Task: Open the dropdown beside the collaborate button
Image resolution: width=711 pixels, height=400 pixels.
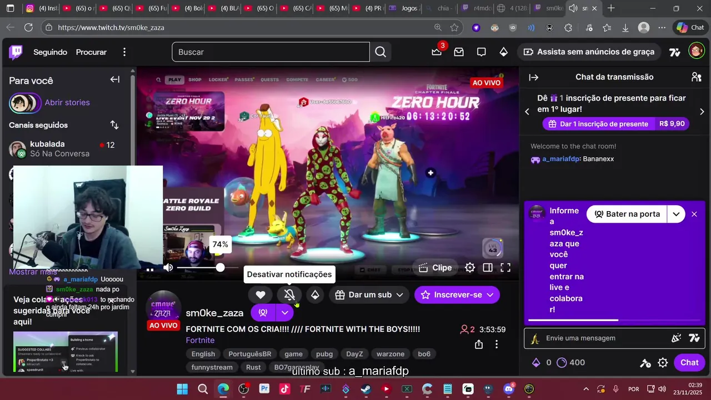Action: pyautogui.click(x=284, y=313)
